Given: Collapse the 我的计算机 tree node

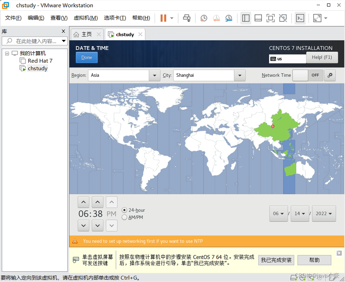Looking at the screenshot, I should click(7, 54).
